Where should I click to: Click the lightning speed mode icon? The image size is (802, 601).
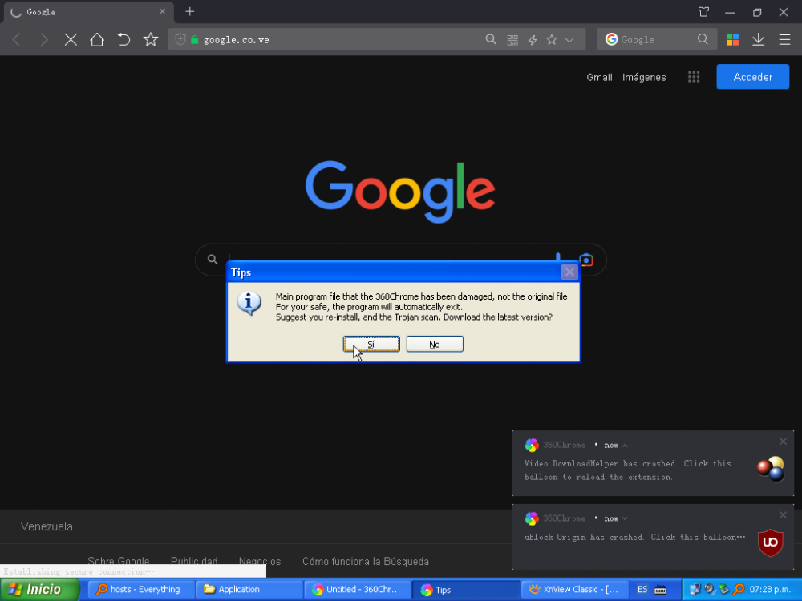532,39
